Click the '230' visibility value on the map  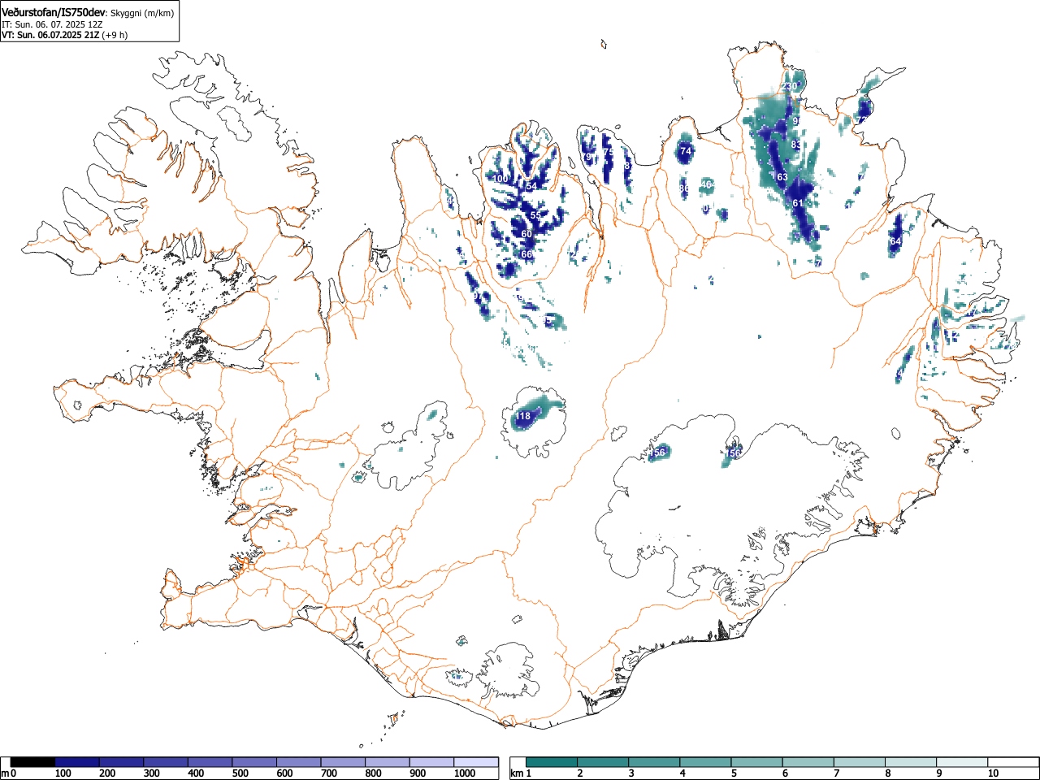coord(790,86)
